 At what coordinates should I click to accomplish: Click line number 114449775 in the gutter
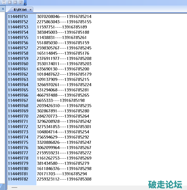[18, 142]
